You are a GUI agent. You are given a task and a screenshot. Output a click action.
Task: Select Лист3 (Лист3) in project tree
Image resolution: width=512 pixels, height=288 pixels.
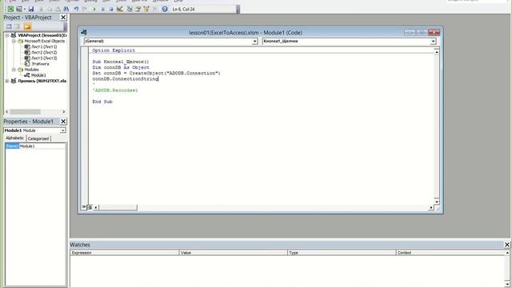click(44, 58)
